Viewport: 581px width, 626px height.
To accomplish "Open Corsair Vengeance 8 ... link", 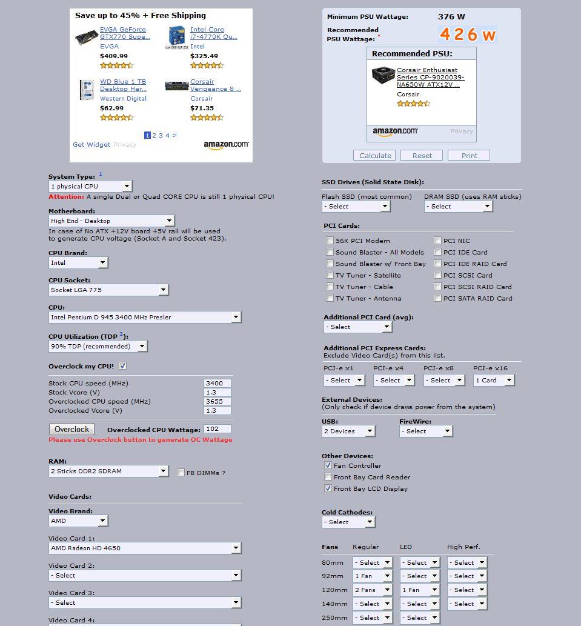I will click(x=216, y=85).
